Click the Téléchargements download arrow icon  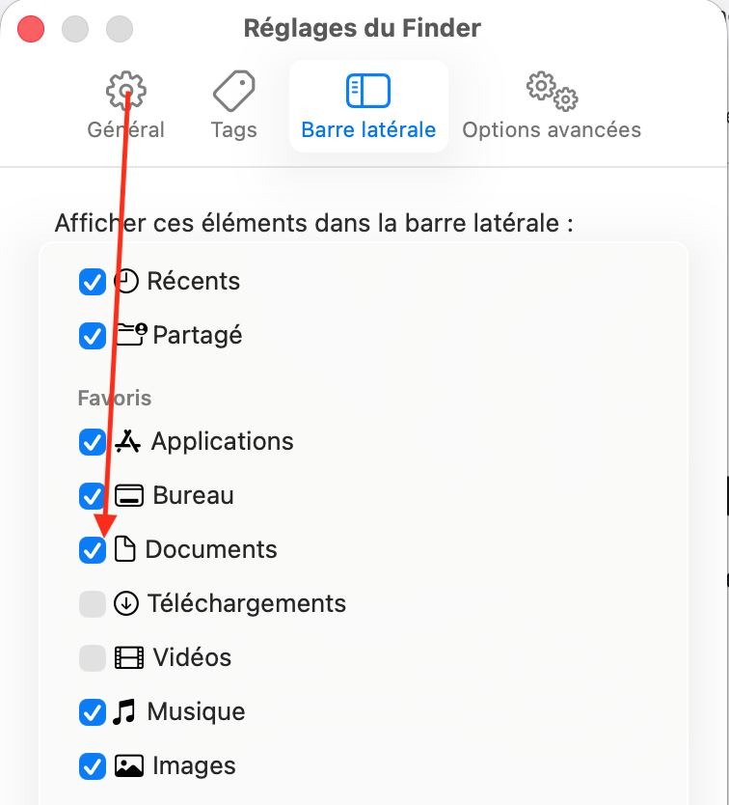coord(126,604)
